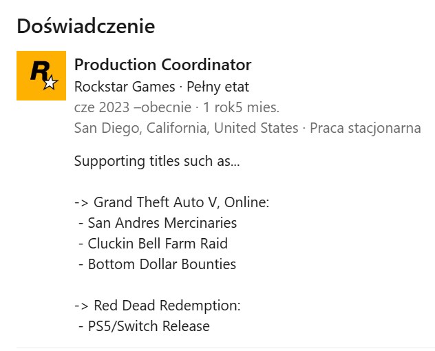Viewport: 435px width, 351px height.
Task: Select the Pełny etat employment type
Action: point(217,87)
